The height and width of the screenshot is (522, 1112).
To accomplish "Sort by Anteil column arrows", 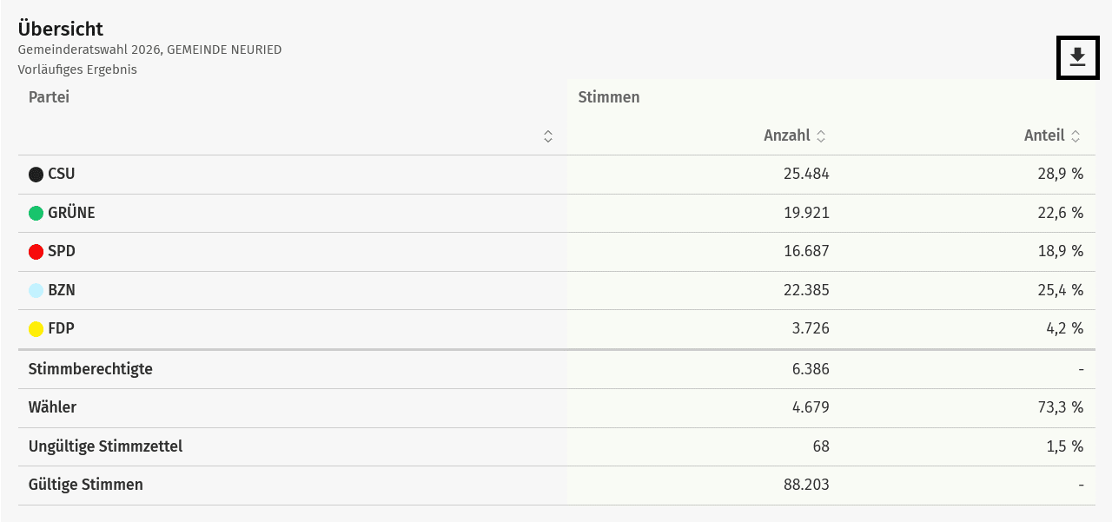I will 1076,136.
